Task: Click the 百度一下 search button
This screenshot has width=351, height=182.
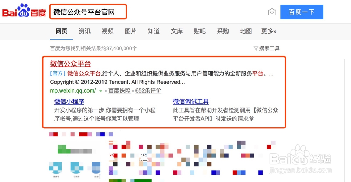Action: (x=302, y=12)
